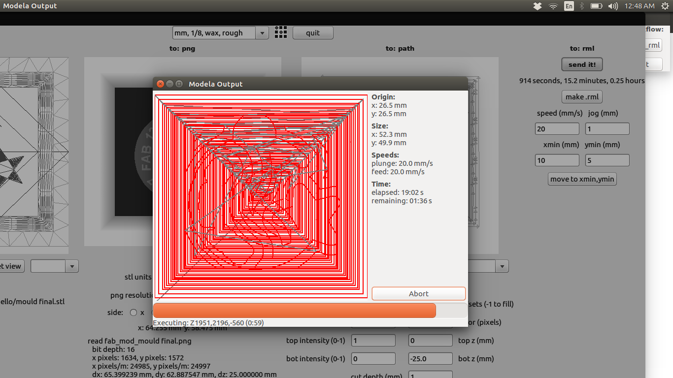Click the speed (mm/s) input field
The height and width of the screenshot is (378, 673).
(557, 128)
